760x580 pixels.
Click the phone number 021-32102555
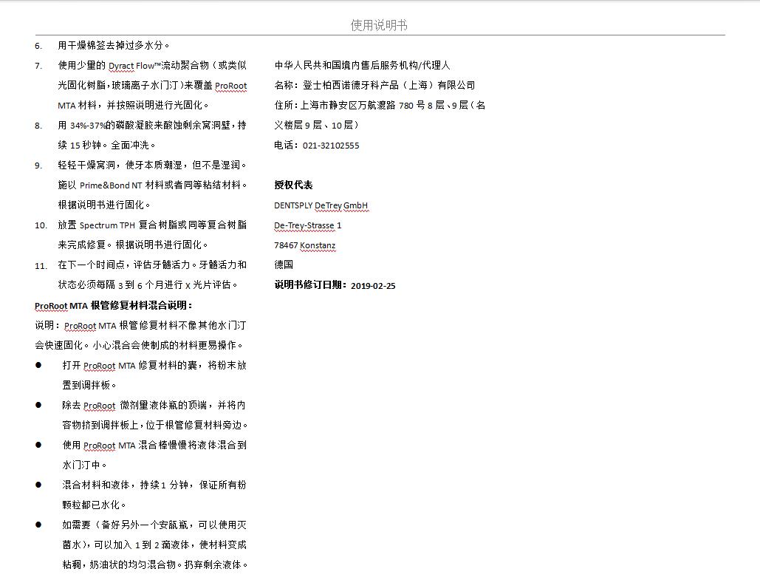coord(331,146)
